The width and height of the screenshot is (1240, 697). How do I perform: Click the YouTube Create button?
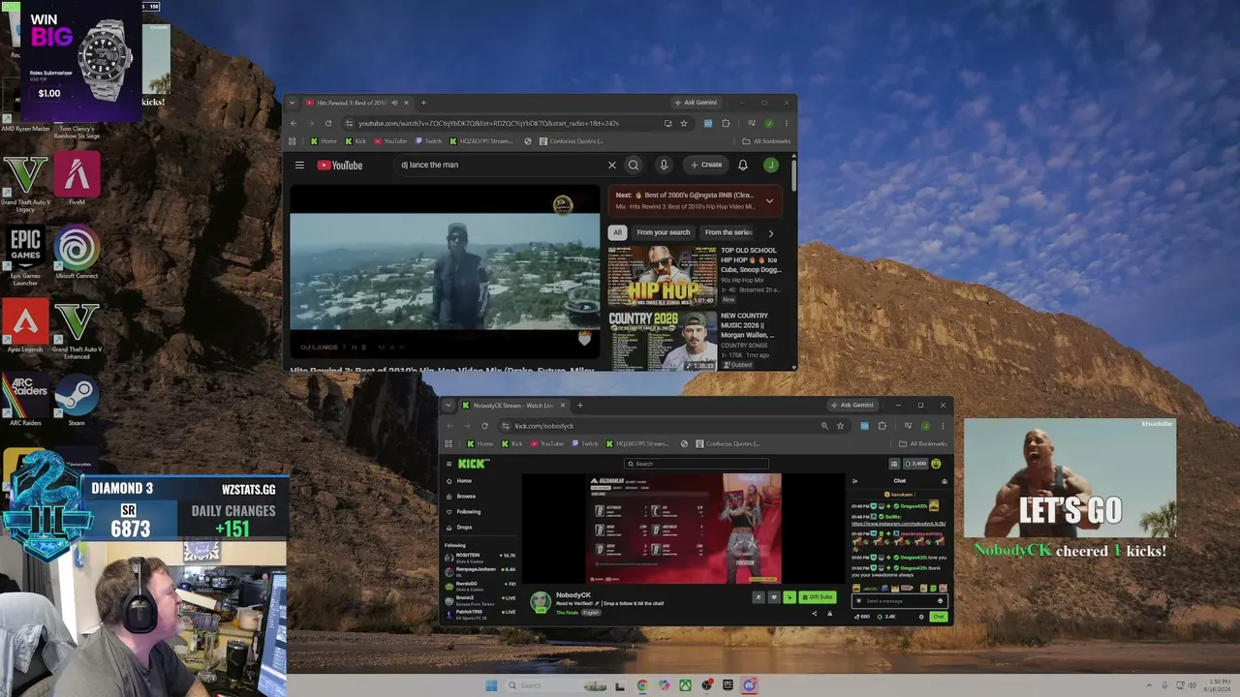click(706, 165)
